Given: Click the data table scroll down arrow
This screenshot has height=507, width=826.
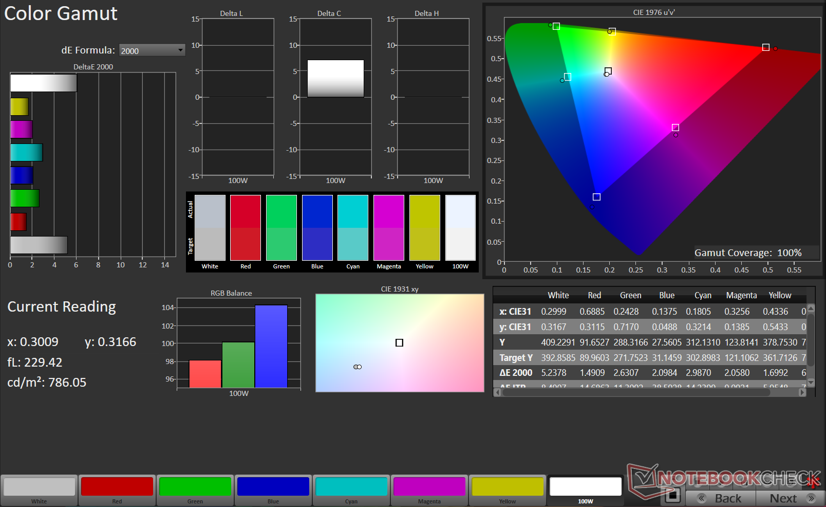Looking at the screenshot, I should coord(811,383).
